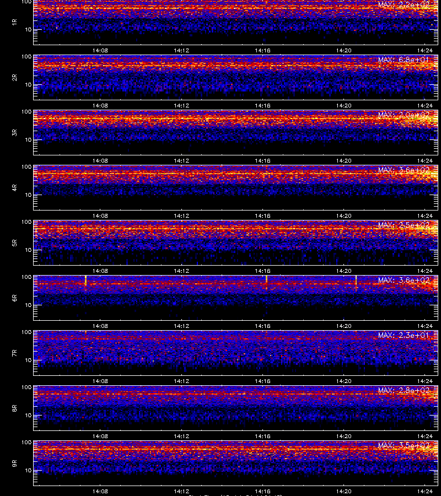Select the 3R panel axis label
This screenshot has width=441, height=496.
point(14,132)
